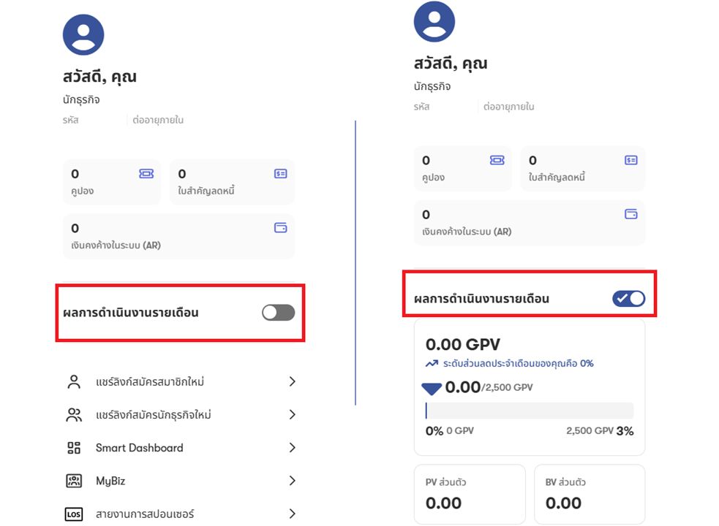719x526 pixels.
Task: Click the Smart Dashboard grid icon
Action: (74, 448)
